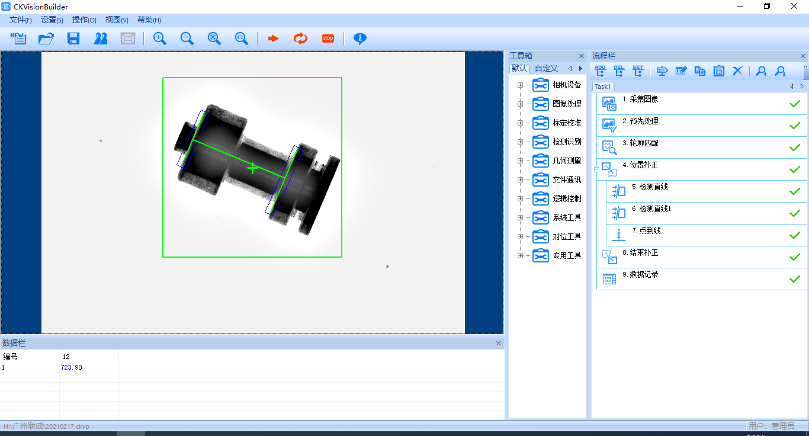Image resolution: width=809 pixels, height=436 pixels.
Task: Open the 文件(F) menu
Action: (x=21, y=20)
